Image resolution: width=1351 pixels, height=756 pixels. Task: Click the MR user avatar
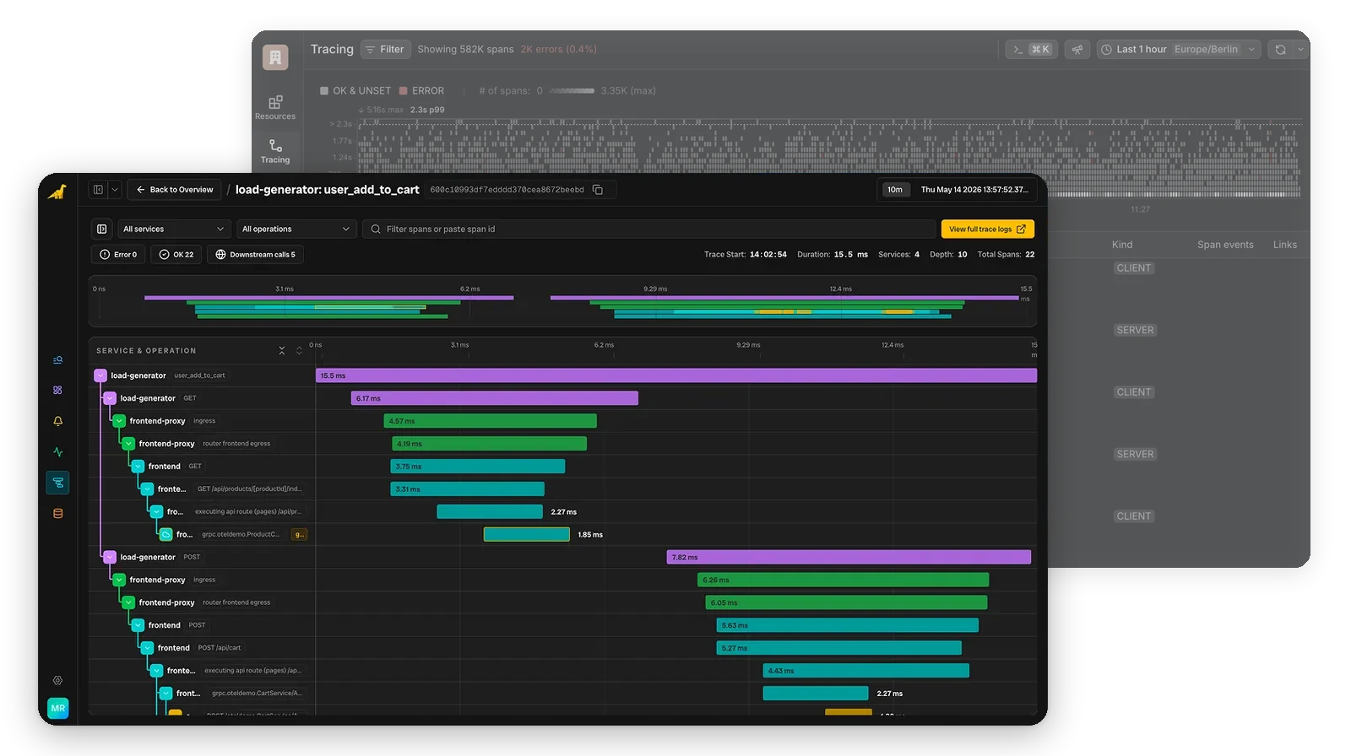click(x=57, y=709)
